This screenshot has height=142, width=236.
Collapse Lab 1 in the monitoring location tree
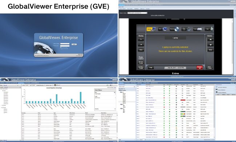point(120,92)
